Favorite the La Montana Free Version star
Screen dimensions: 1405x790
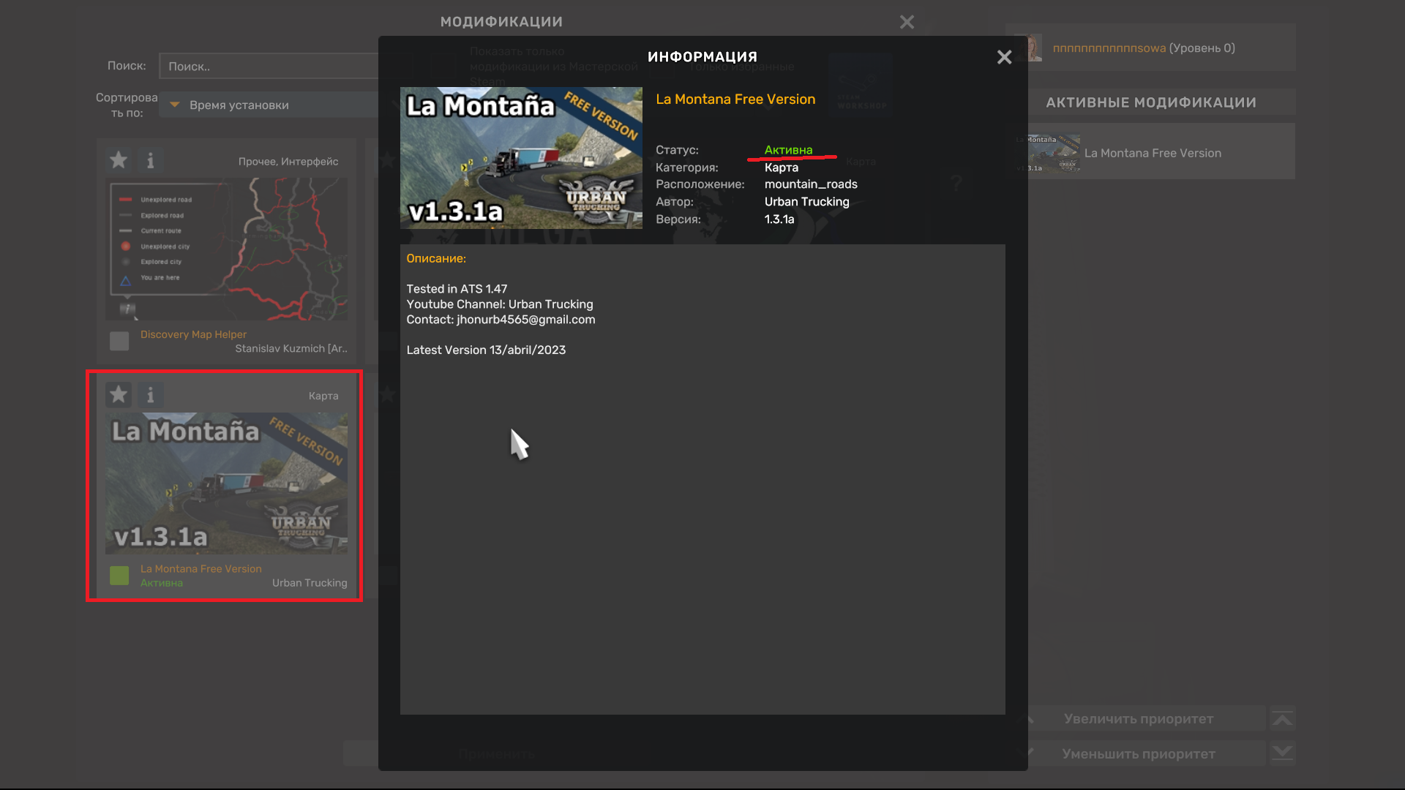[x=119, y=395]
